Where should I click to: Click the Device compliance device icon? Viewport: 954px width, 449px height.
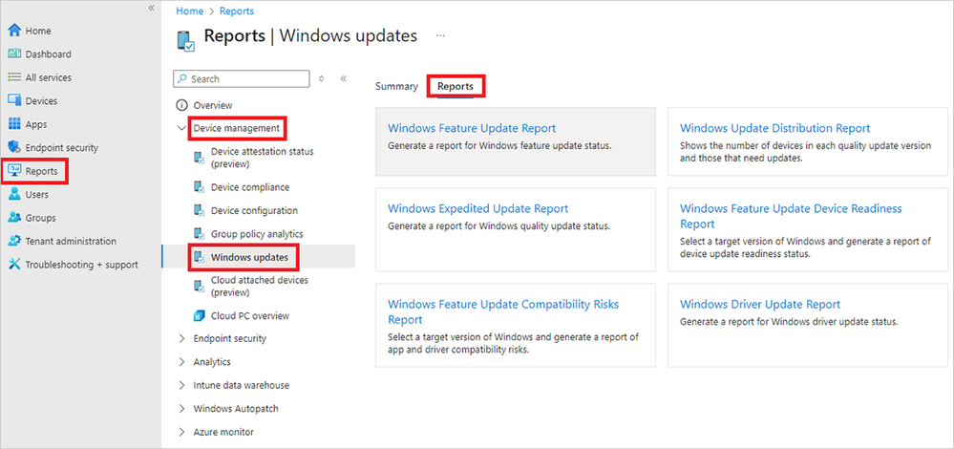[199, 187]
